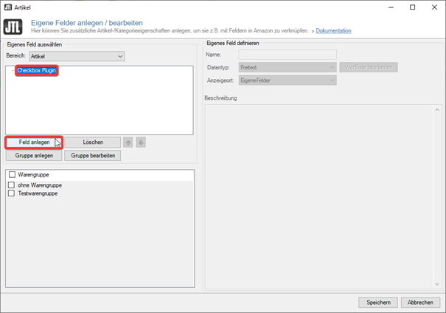Screen dimensions: 446x313
Task: Click the Beschreibung scrollbar up arrow
Action: click(437, 110)
